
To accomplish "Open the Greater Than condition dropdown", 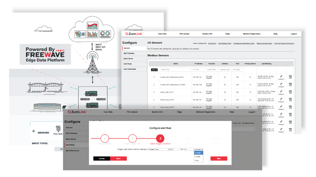I will click(x=159, y=149).
